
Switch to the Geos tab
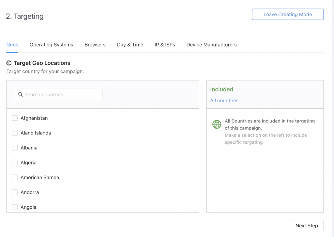pos(12,45)
